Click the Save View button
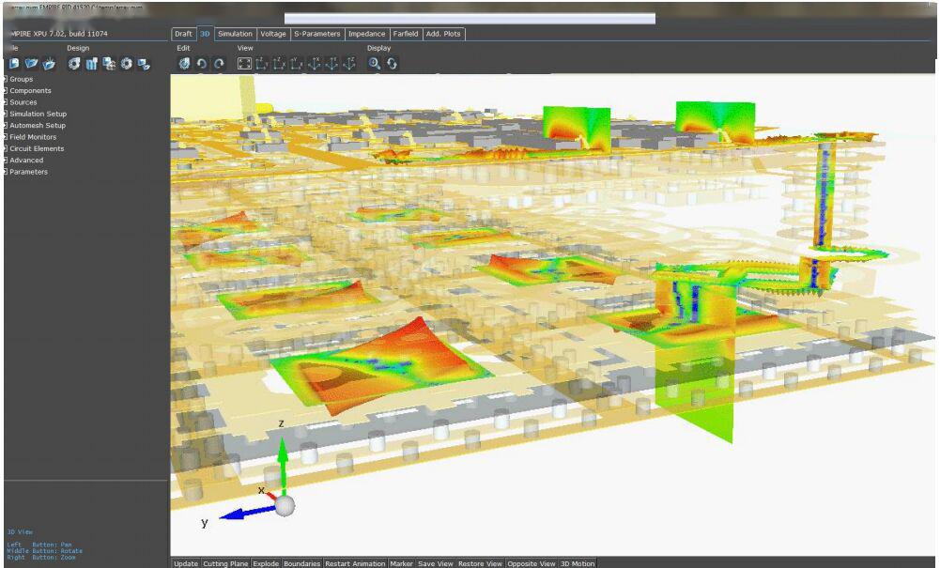 point(435,563)
